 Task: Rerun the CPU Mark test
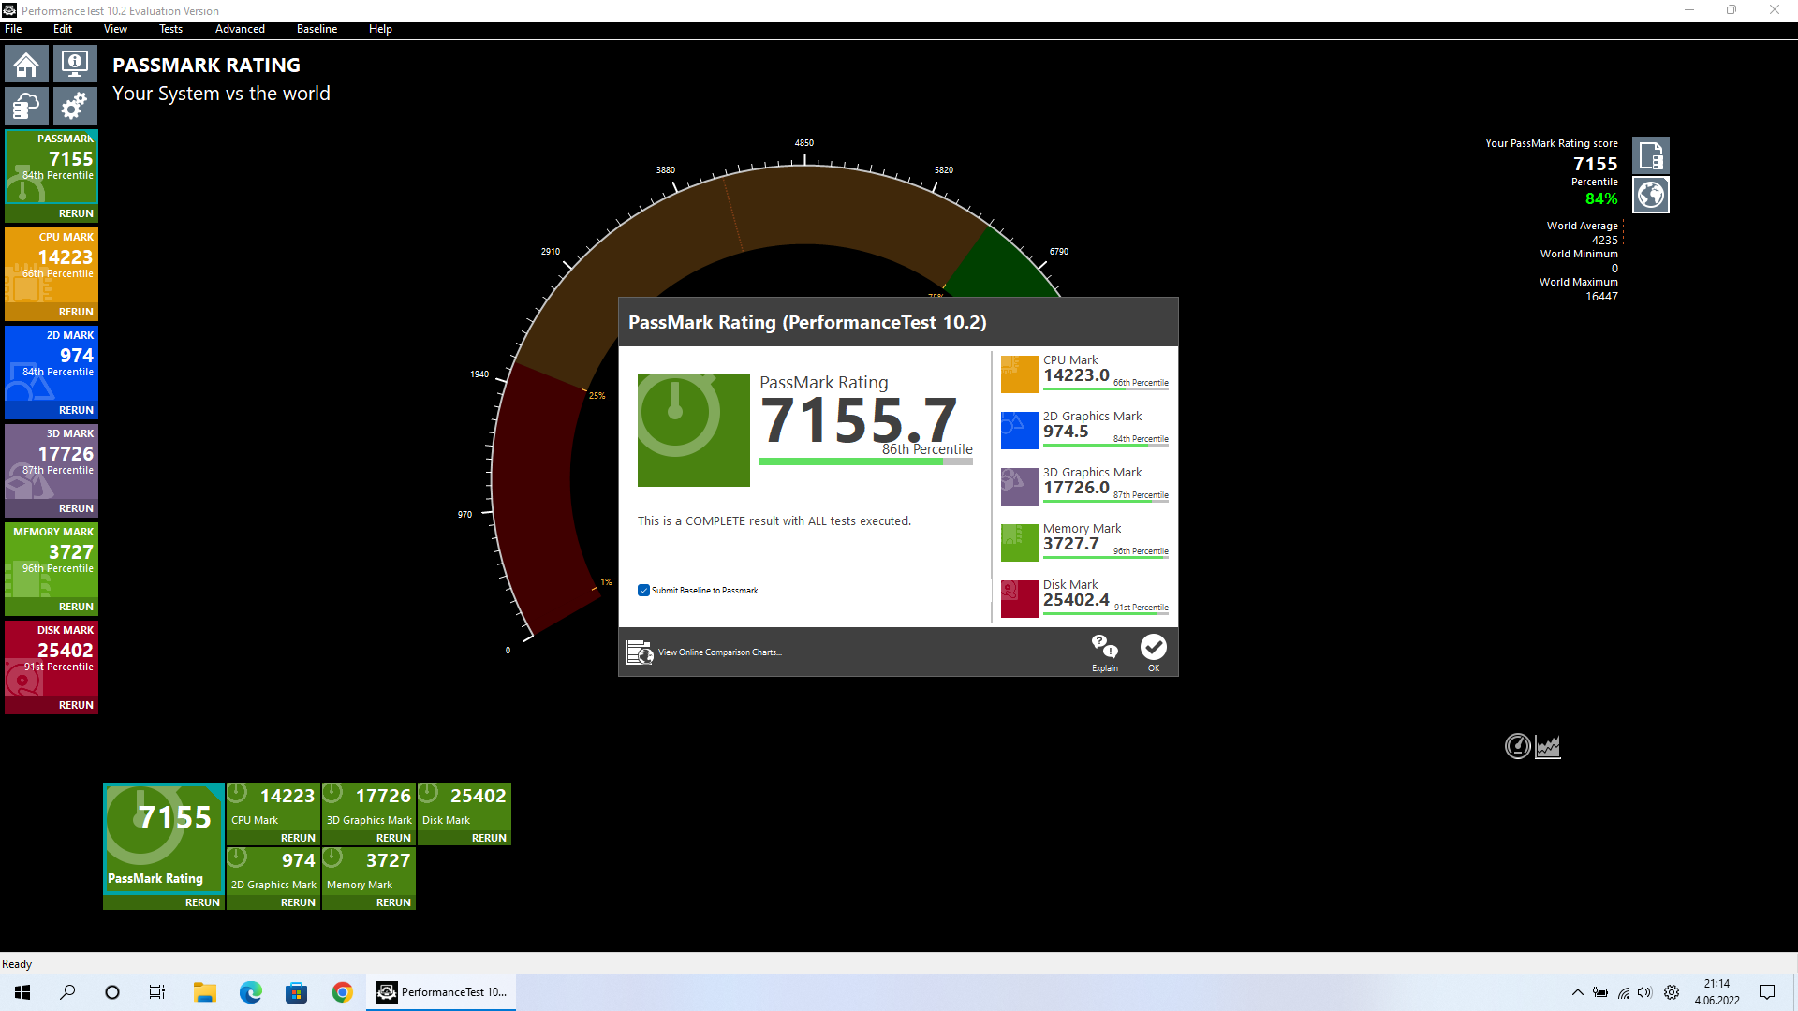(76, 312)
